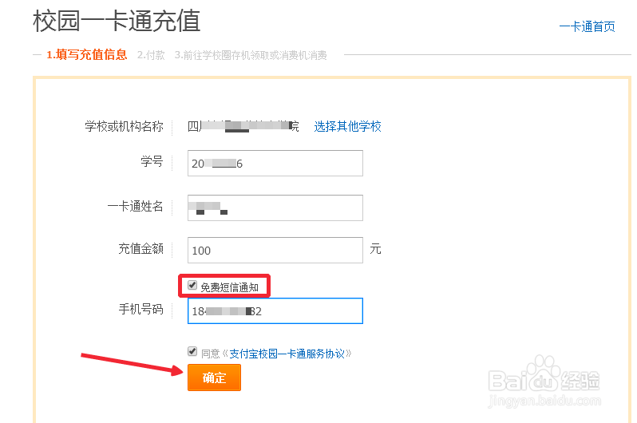Uncheck the 同意 agreement checkbox

point(192,351)
